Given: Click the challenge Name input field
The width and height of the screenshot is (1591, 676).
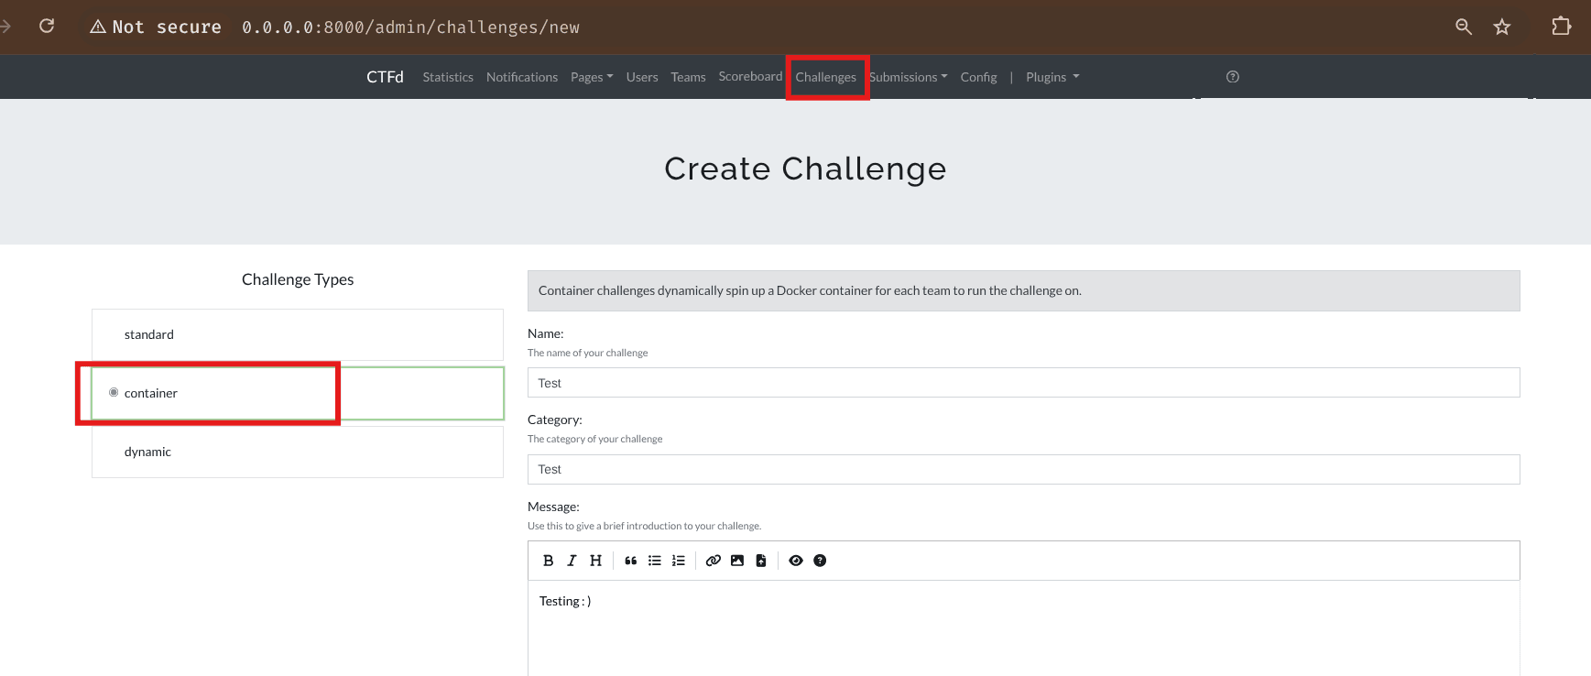Looking at the screenshot, I should pyautogui.click(x=1023, y=383).
